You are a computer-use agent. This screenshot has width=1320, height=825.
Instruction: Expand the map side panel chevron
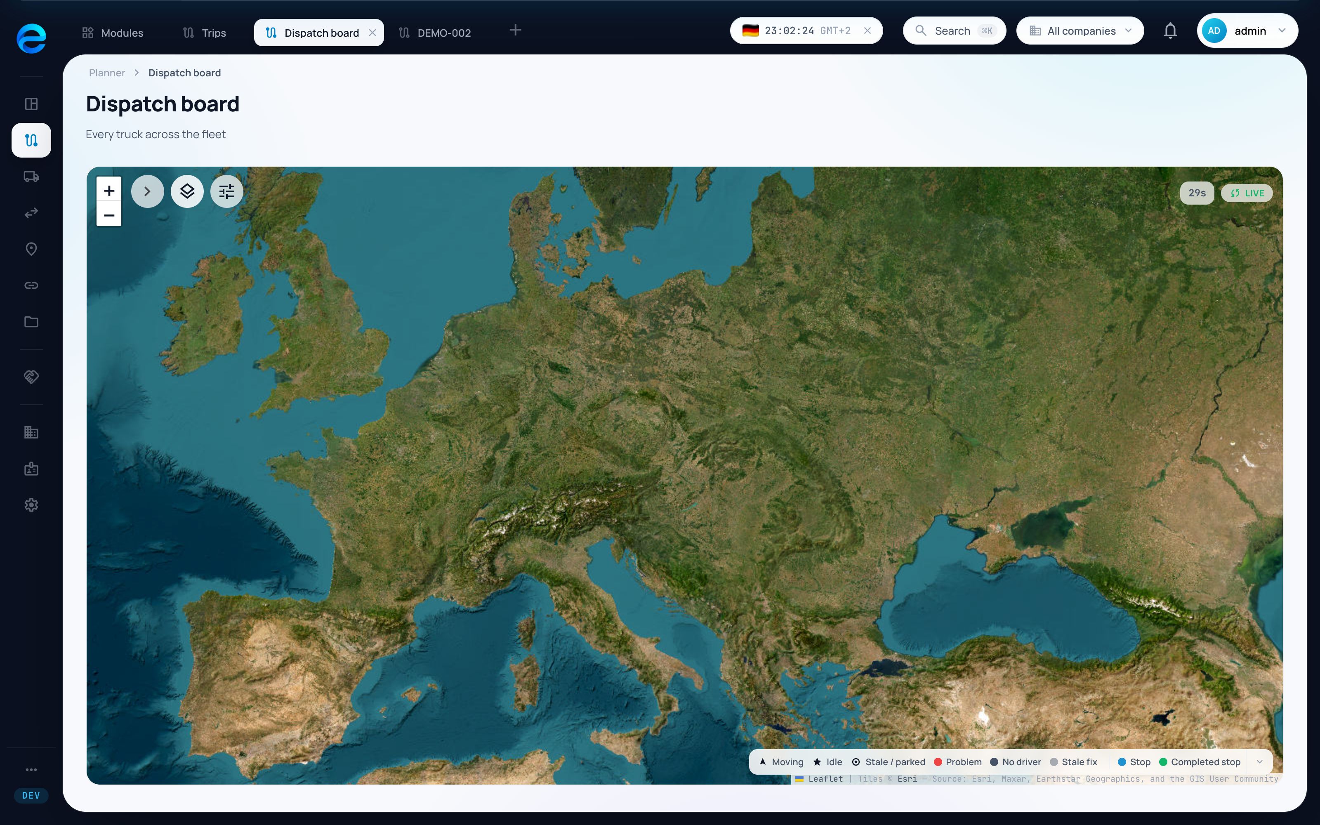click(147, 191)
